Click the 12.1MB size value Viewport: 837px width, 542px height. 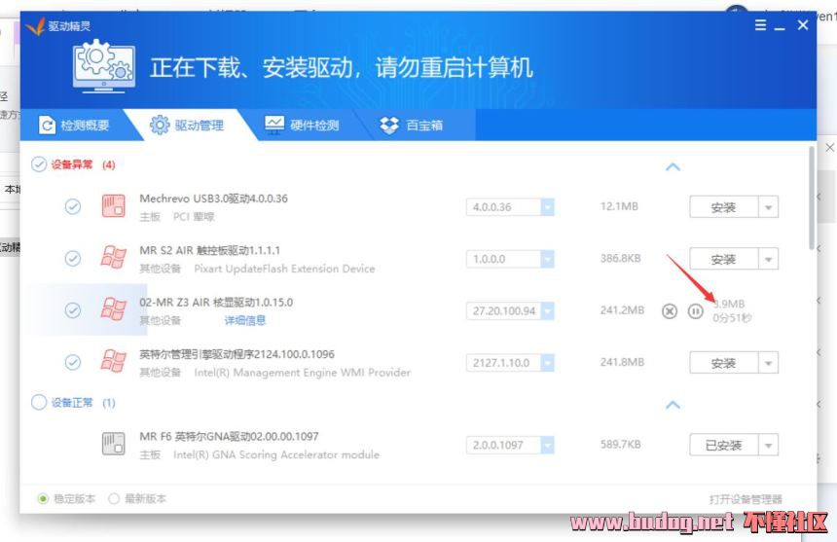coord(619,206)
